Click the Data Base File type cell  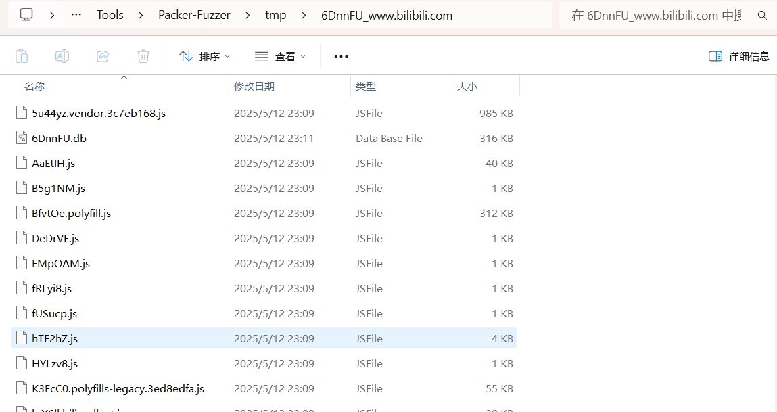[x=389, y=138]
